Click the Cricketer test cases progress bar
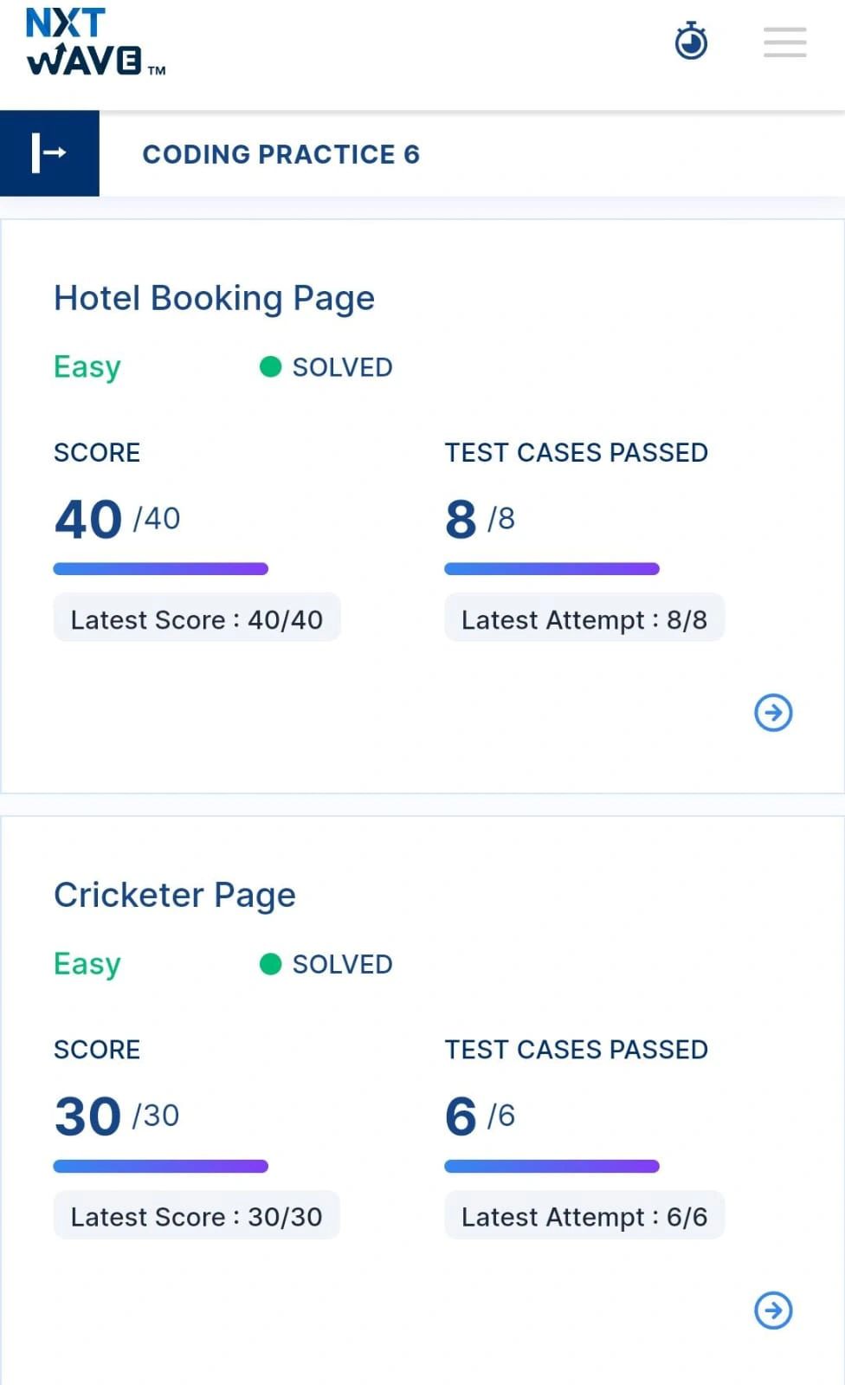 click(552, 1166)
